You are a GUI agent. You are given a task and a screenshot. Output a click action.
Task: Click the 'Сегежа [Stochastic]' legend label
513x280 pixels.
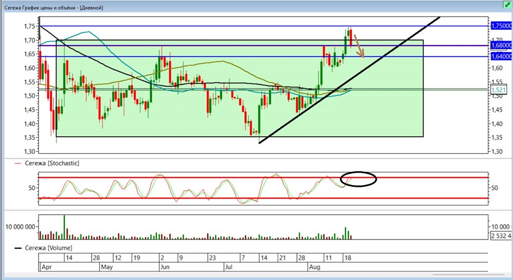tap(52, 163)
